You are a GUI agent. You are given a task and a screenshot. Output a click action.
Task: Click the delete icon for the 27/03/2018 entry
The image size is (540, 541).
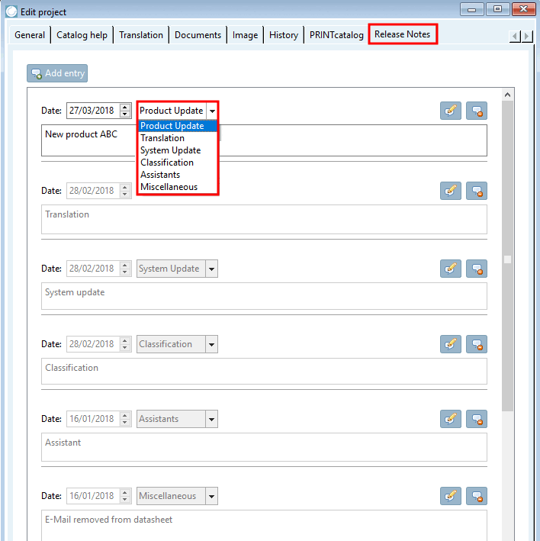point(477,111)
